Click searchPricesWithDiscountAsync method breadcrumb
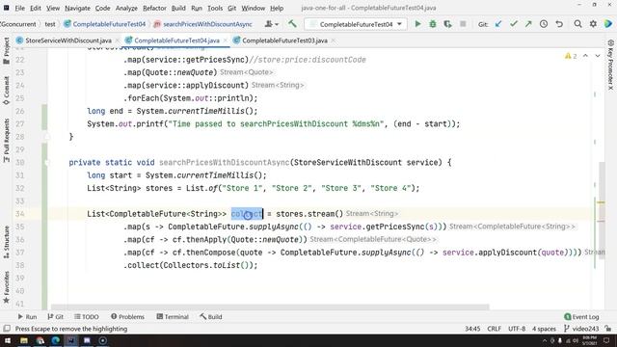617x347 pixels. [203, 24]
